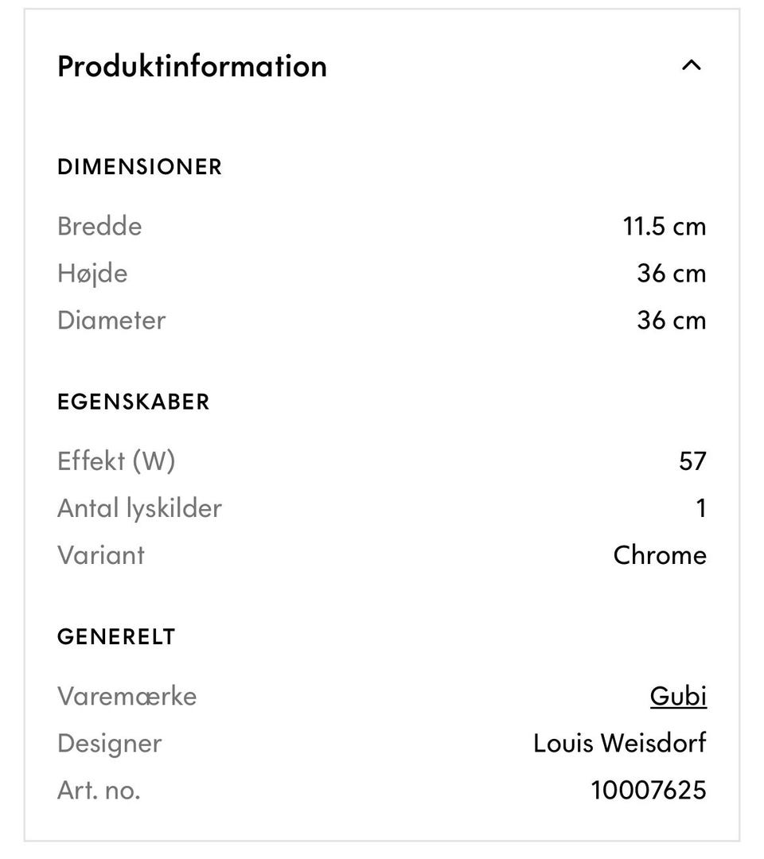This screenshot has height=859, width=764.
Task: Select the Variant label
Action: coord(101,555)
